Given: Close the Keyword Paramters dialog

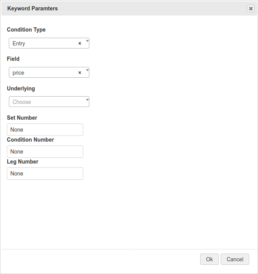Looking at the screenshot, I should coord(250,8).
